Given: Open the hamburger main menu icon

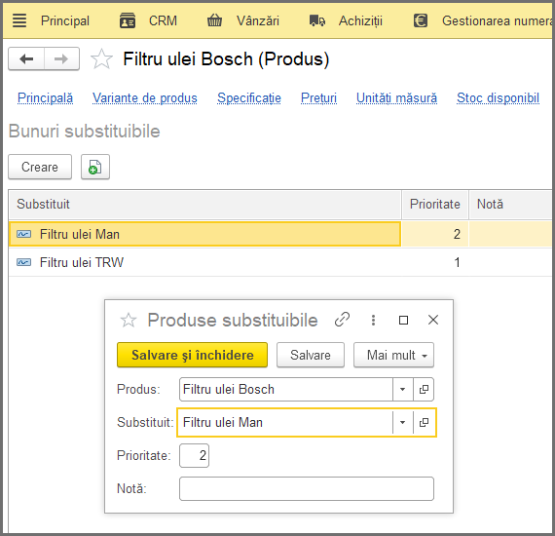Looking at the screenshot, I should (x=19, y=20).
